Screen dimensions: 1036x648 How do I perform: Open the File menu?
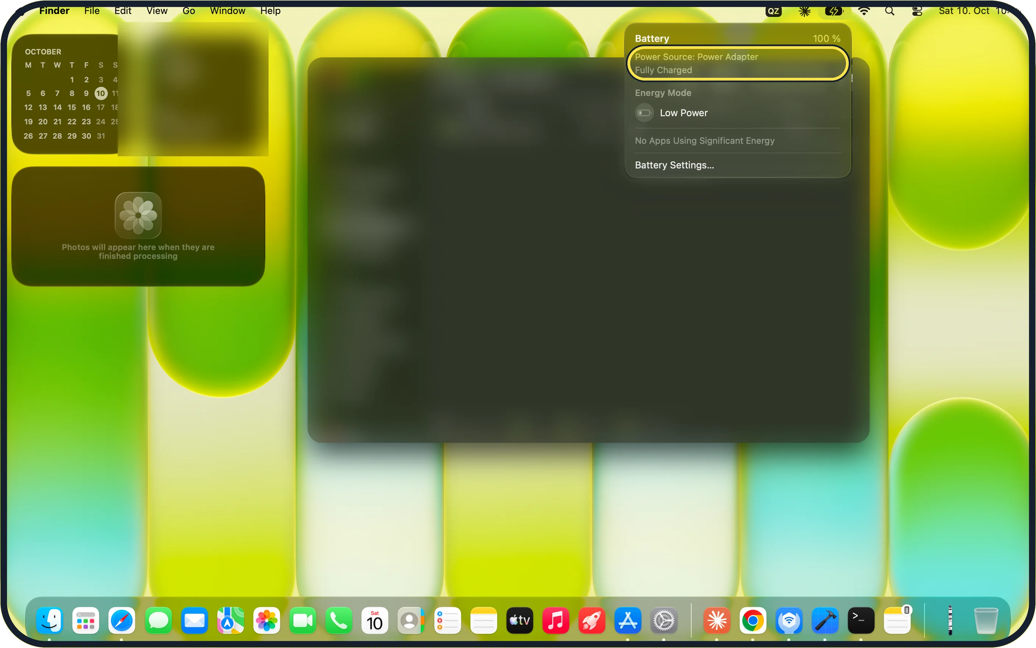click(x=92, y=11)
